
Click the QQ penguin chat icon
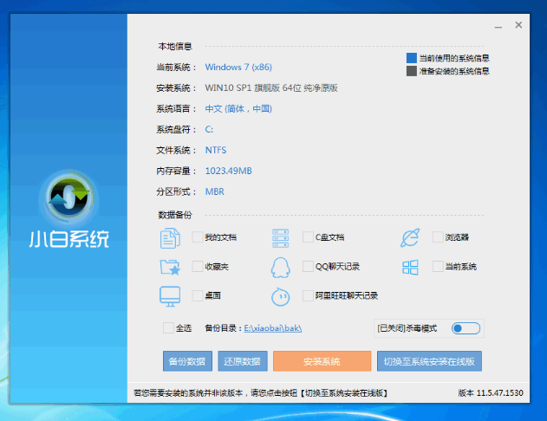click(x=280, y=266)
